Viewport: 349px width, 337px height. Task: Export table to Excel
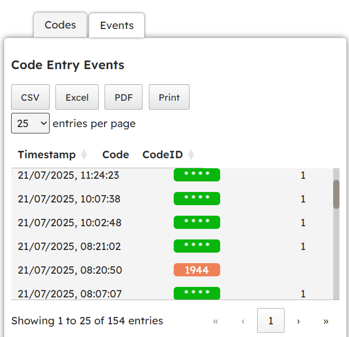coord(77,97)
